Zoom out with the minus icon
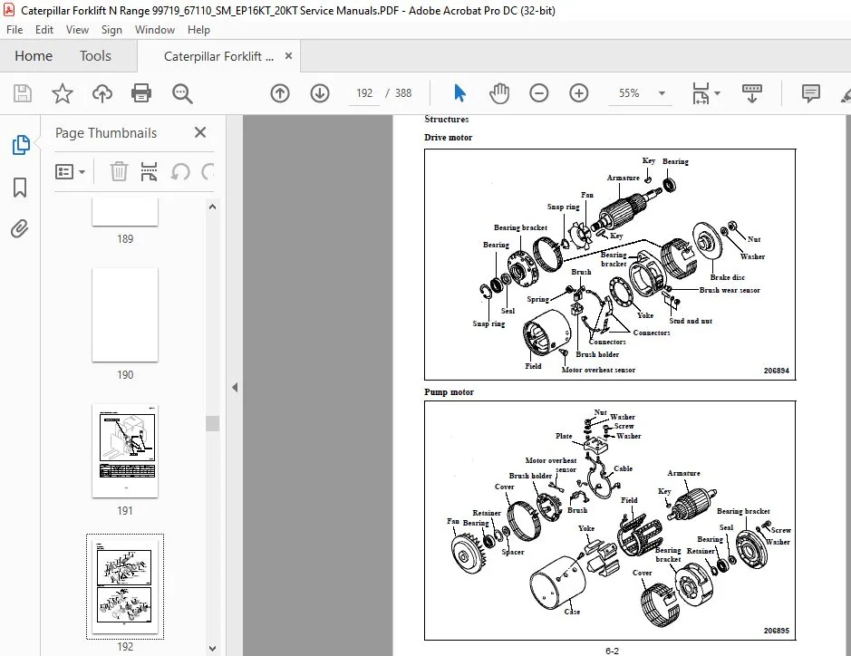The image size is (851, 656). 539,93
